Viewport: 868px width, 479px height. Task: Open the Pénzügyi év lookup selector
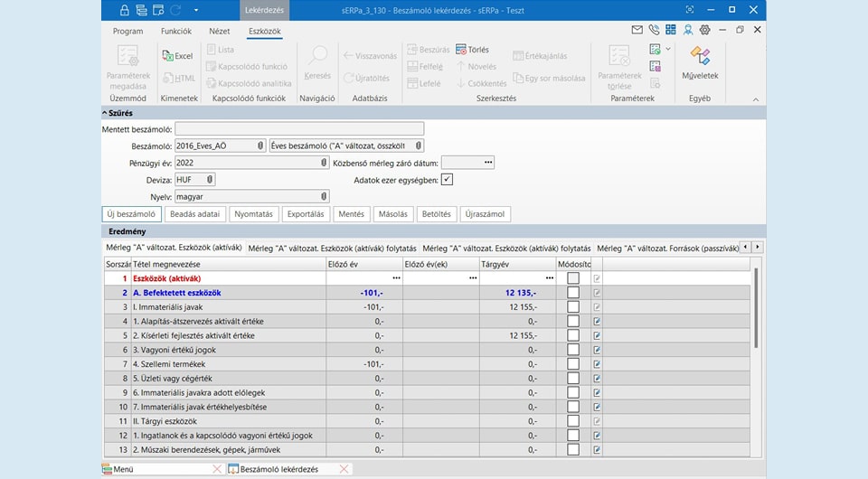tap(324, 163)
